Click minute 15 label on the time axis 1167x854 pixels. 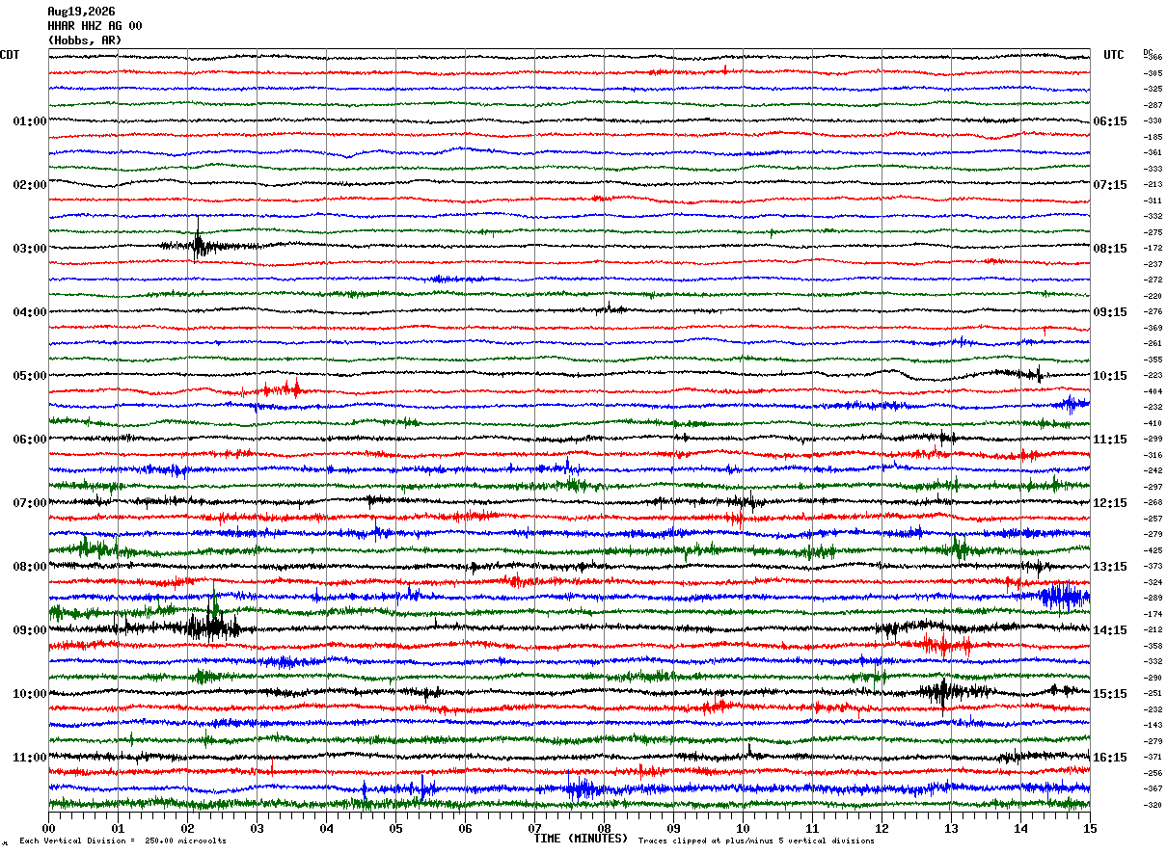[x=1090, y=828]
